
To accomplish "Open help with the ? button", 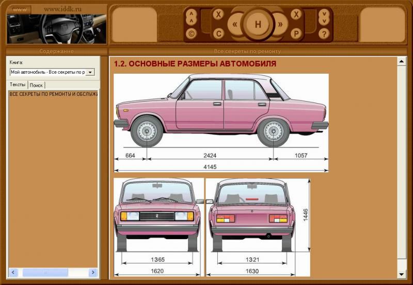I will click(x=324, y=34).
